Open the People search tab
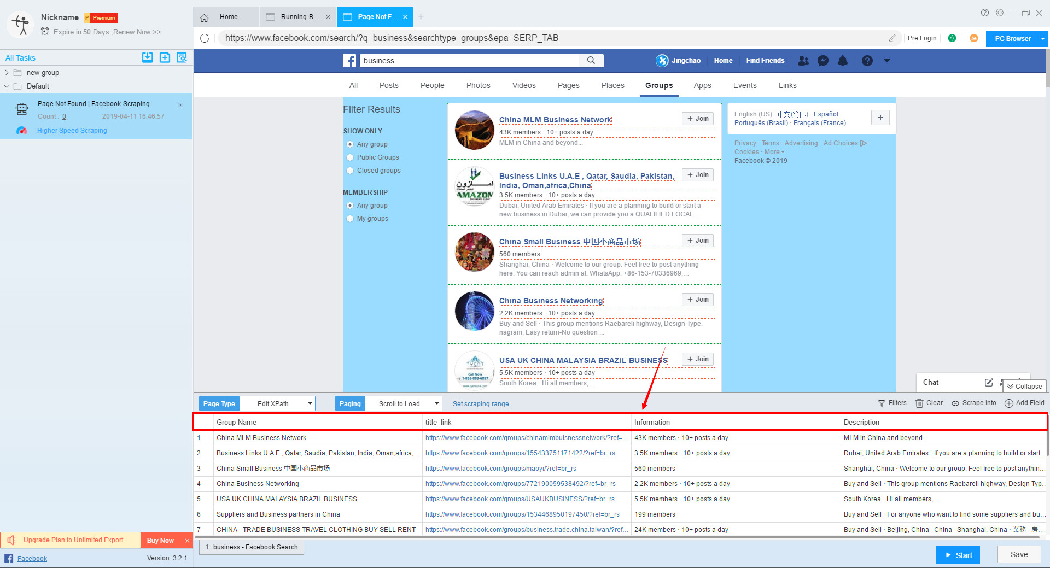The height and width of the screenshot is (568, 1050). coord(432,85)
